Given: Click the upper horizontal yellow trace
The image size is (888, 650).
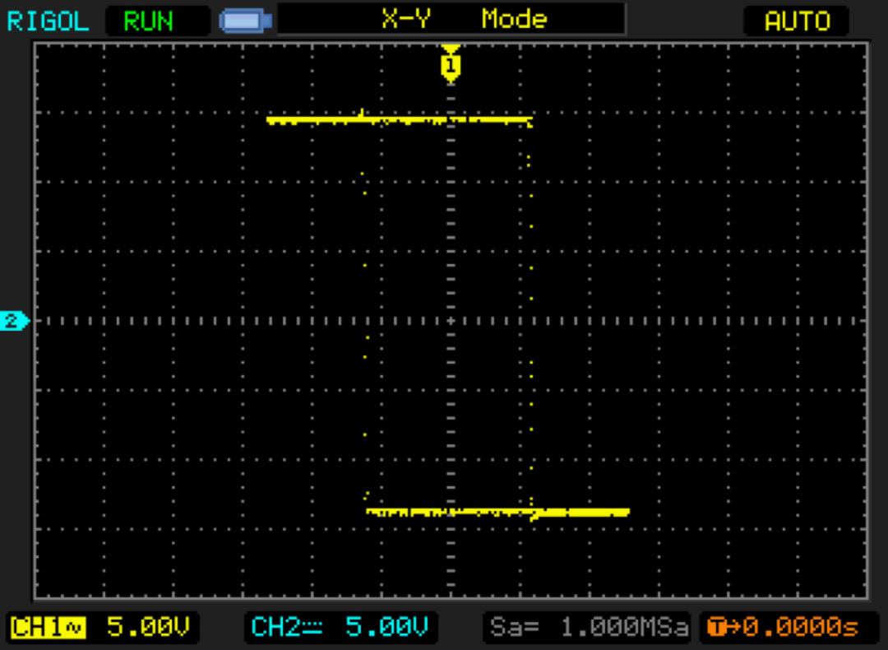Looking at the screenshot, I should 399,120.
